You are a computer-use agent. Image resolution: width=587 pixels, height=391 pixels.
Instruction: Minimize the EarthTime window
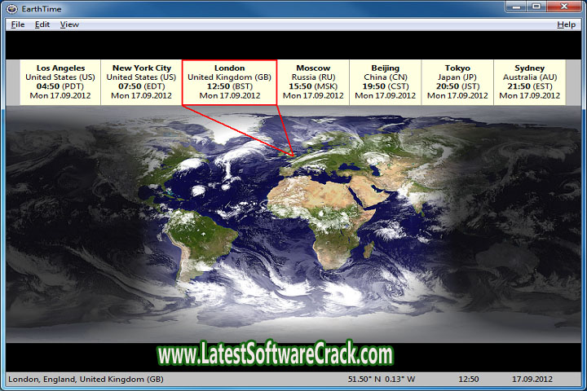514,7
